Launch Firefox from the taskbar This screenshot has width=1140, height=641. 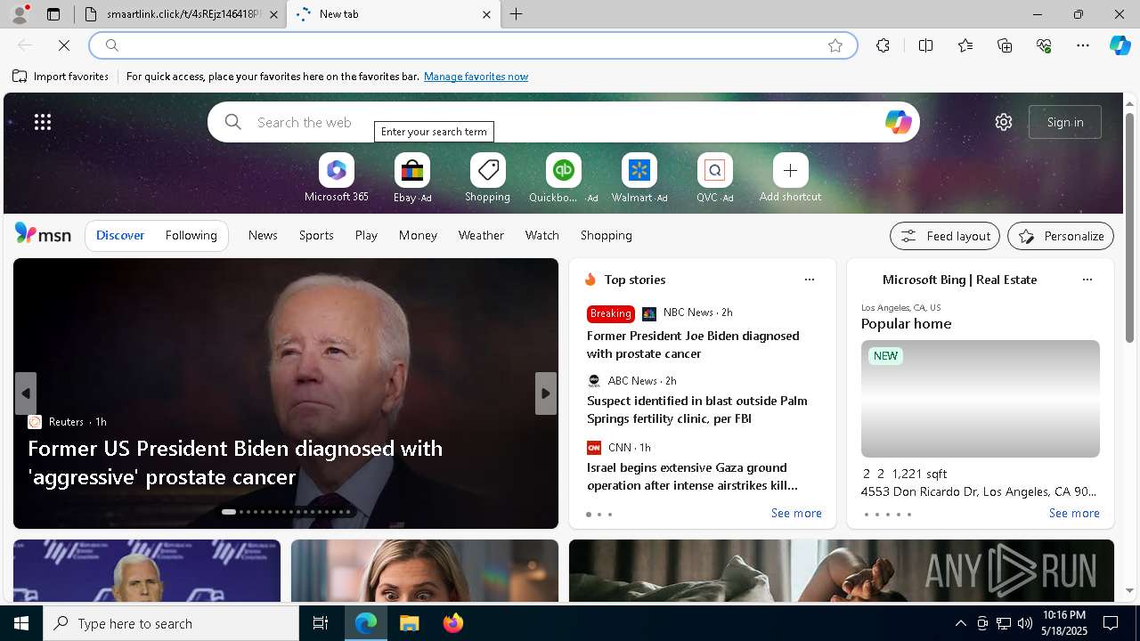click(x=452, y=623)
